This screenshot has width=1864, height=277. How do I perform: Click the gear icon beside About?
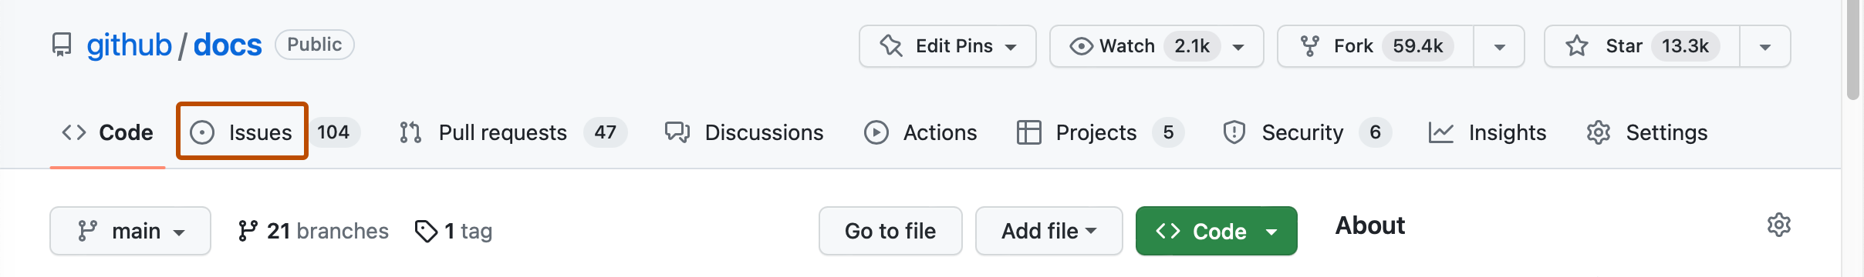tap(1779, 225)
